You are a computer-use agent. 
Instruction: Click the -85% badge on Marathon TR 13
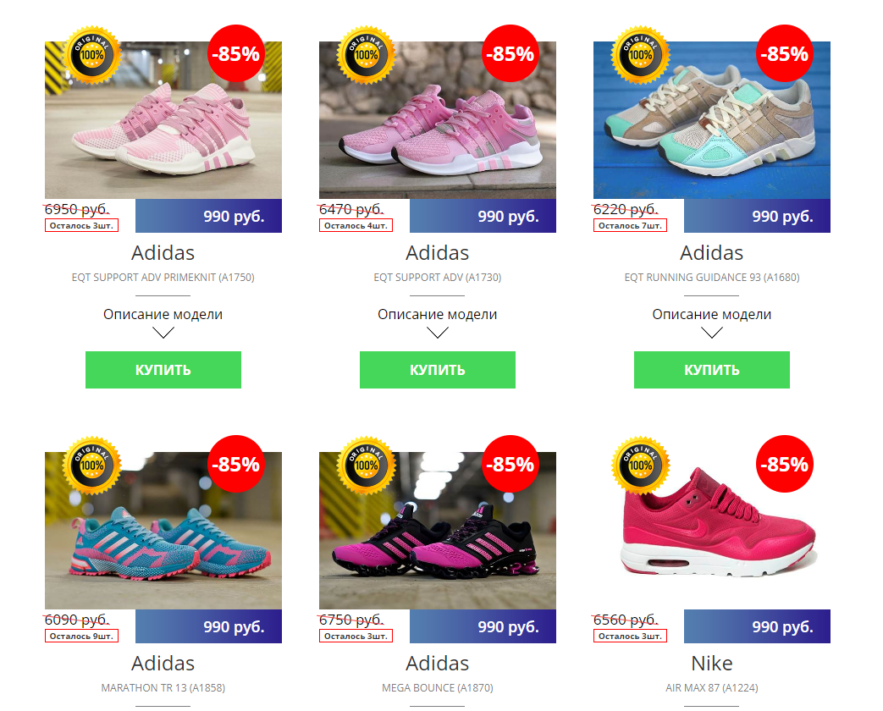point(236,464)
